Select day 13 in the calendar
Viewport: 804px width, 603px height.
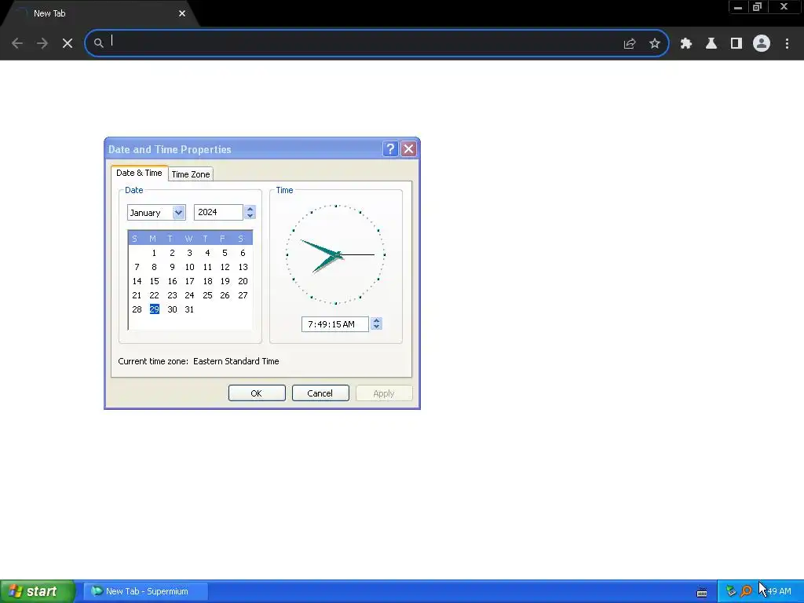243,267
